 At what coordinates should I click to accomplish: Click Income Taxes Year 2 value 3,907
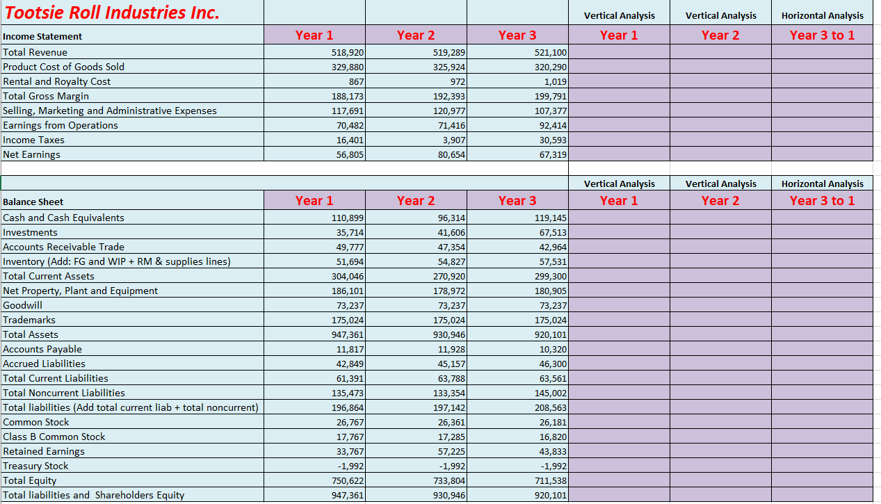(x=416, y=140)
